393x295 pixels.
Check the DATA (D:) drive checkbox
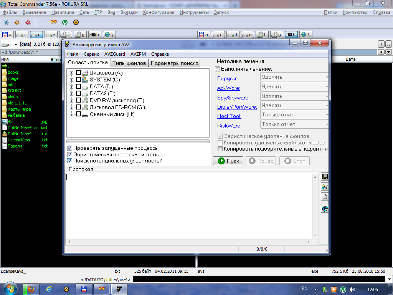pos(78,86)
